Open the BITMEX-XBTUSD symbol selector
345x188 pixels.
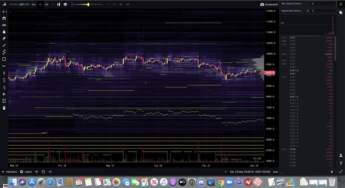point(19,5)
